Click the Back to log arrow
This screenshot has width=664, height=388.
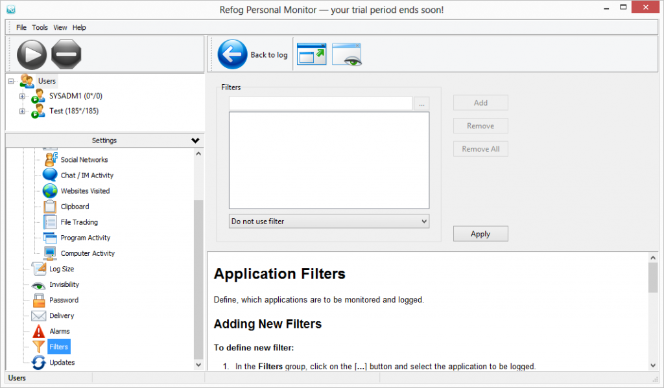pos(233,54)
